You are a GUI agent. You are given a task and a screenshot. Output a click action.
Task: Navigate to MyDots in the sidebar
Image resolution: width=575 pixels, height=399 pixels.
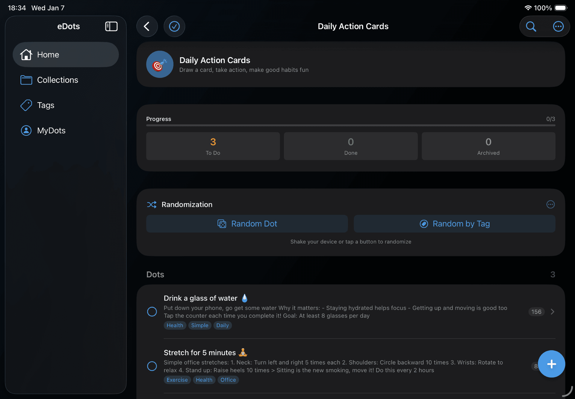coord(51,130)
